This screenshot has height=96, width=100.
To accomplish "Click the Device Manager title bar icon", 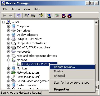I will coord(3,3).
